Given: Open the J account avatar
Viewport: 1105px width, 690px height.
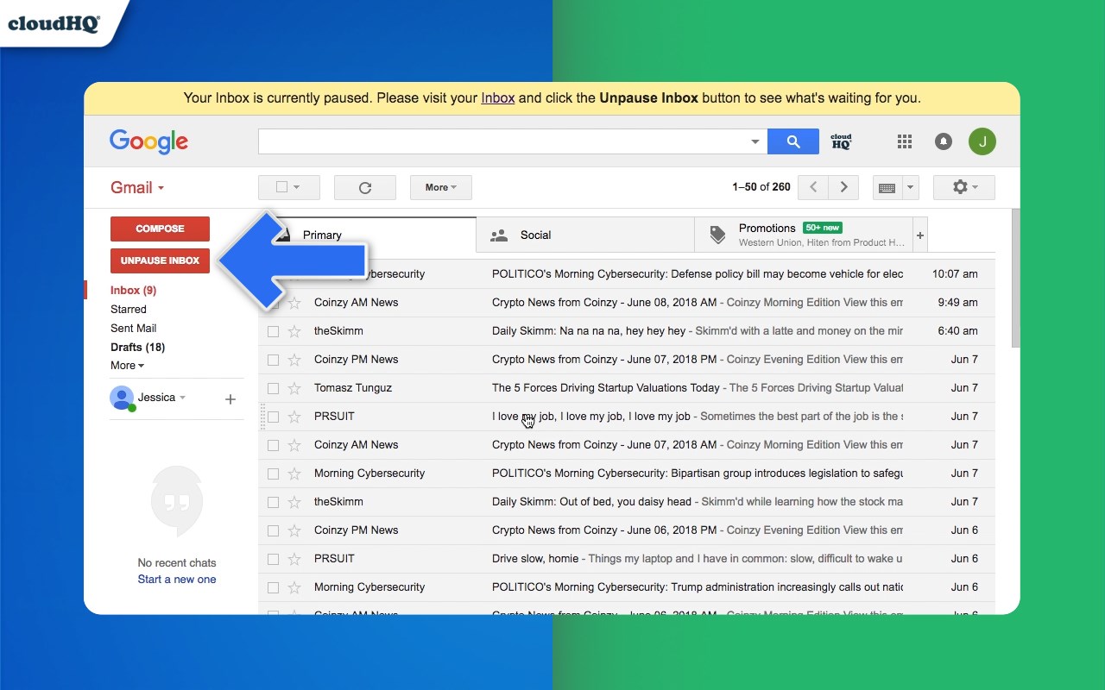Looking at the screenshot, I should click(982, 141).
